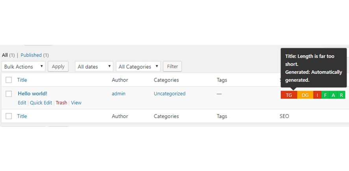Open the Bulk Actions dropdown
This screenshot has width=349, height=171.
pos(23,66)
